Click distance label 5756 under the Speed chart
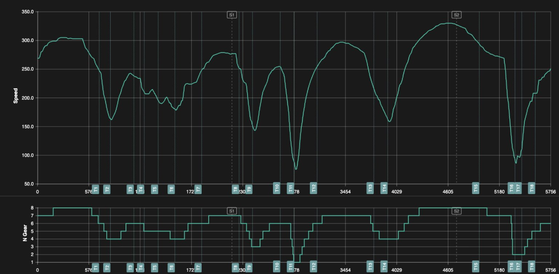 tap(551, 192)
